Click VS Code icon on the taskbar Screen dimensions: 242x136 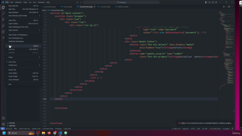pos(60,133)
